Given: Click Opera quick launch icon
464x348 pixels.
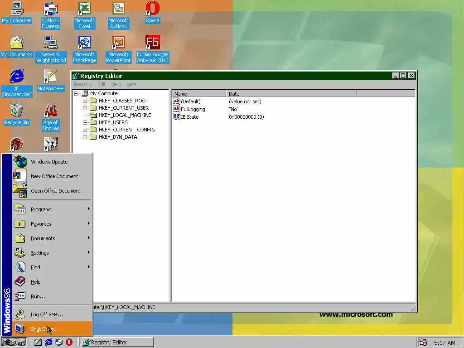Looking at the screenshot, I should click(x=69, y=343).
